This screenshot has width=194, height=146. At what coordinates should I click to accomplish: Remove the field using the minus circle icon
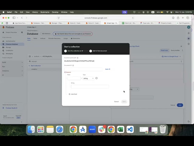tap(96, 78)
